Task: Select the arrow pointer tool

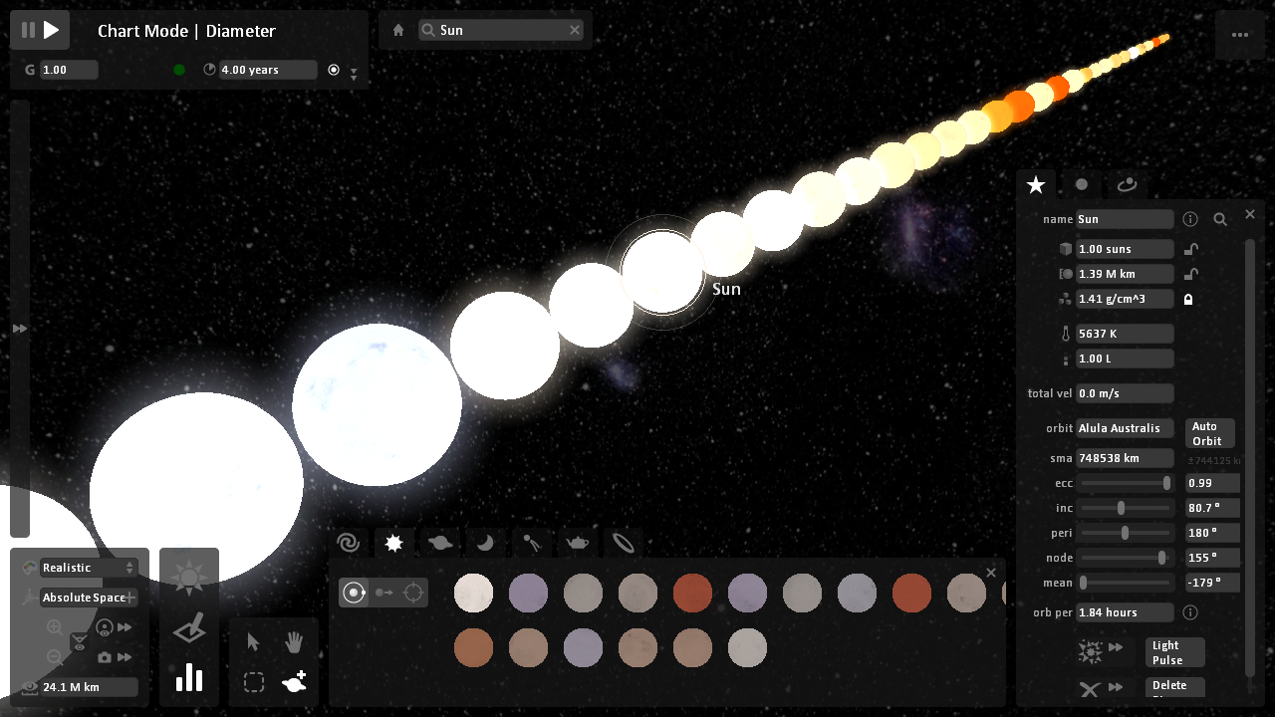Action: 253,642
